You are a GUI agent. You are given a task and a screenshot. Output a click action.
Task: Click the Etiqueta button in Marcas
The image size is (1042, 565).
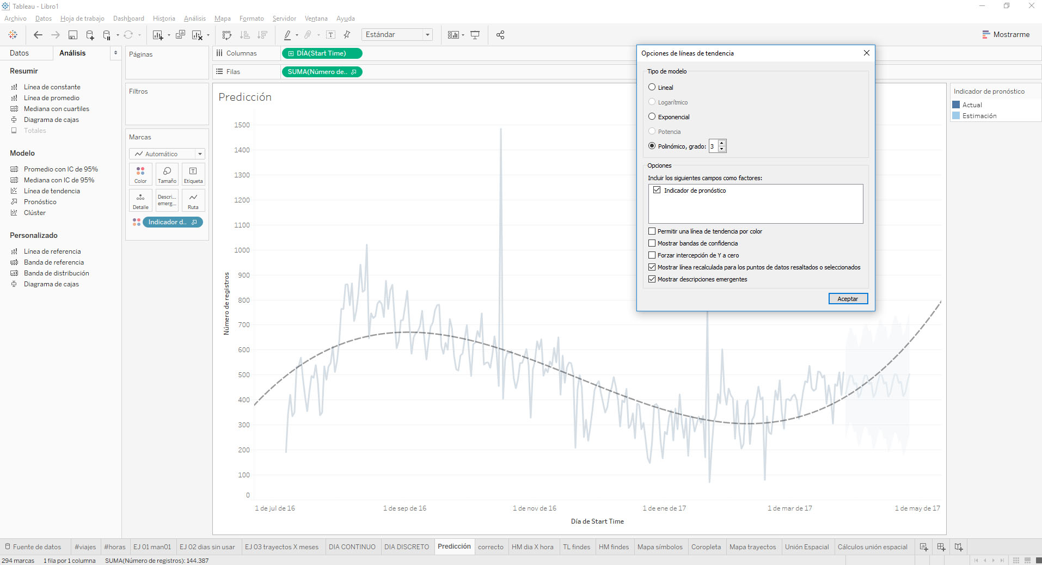coord(193,174)
